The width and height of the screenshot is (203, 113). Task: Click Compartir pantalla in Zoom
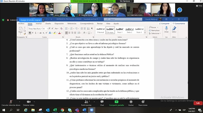[116, 103]
